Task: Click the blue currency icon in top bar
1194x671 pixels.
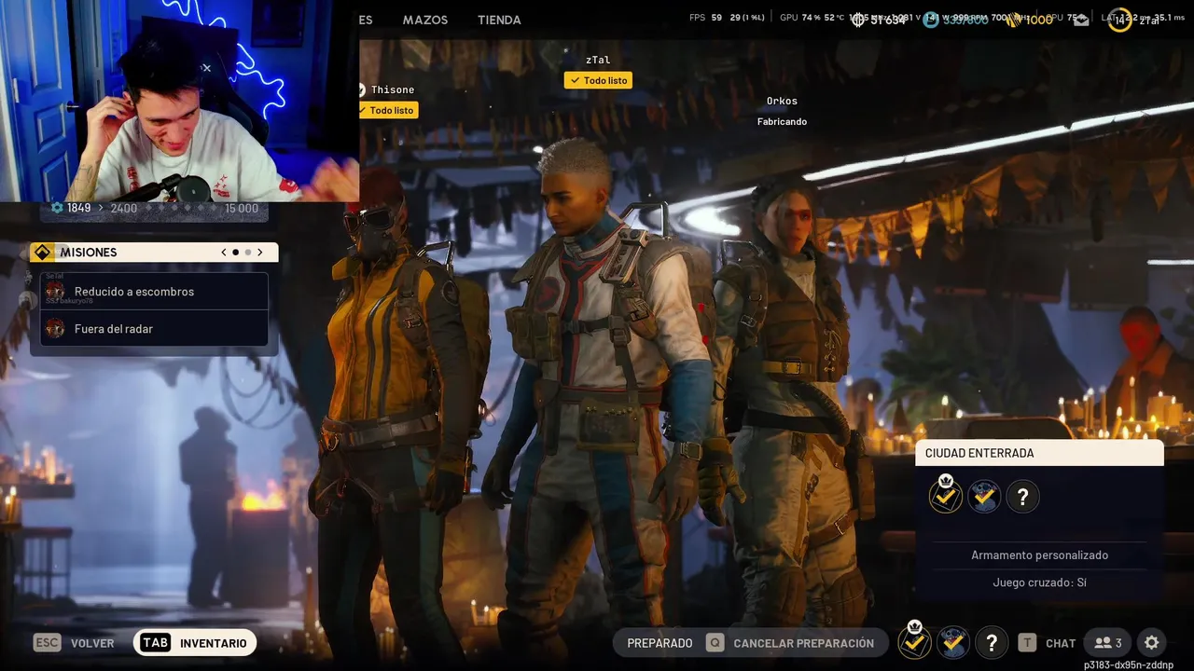Action: (x=930, y=20)
